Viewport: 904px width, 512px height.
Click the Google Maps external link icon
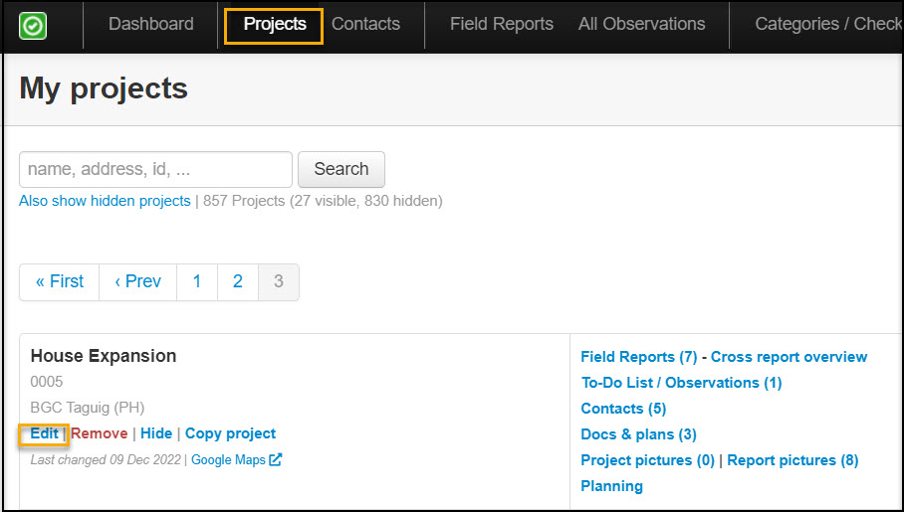(x=276, y=459)
